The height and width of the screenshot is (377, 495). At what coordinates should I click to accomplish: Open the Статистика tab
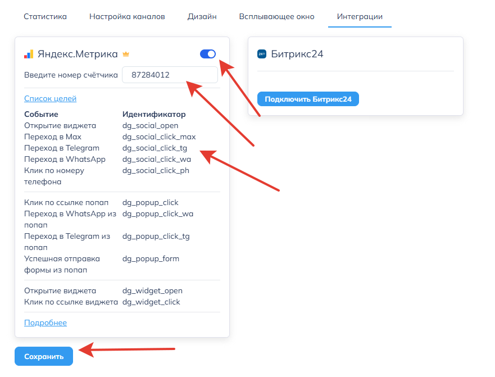45,16
